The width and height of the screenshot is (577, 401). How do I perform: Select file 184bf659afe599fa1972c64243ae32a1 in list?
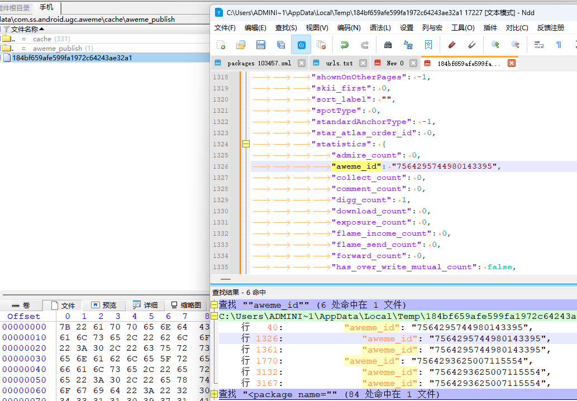coord(72,58)
